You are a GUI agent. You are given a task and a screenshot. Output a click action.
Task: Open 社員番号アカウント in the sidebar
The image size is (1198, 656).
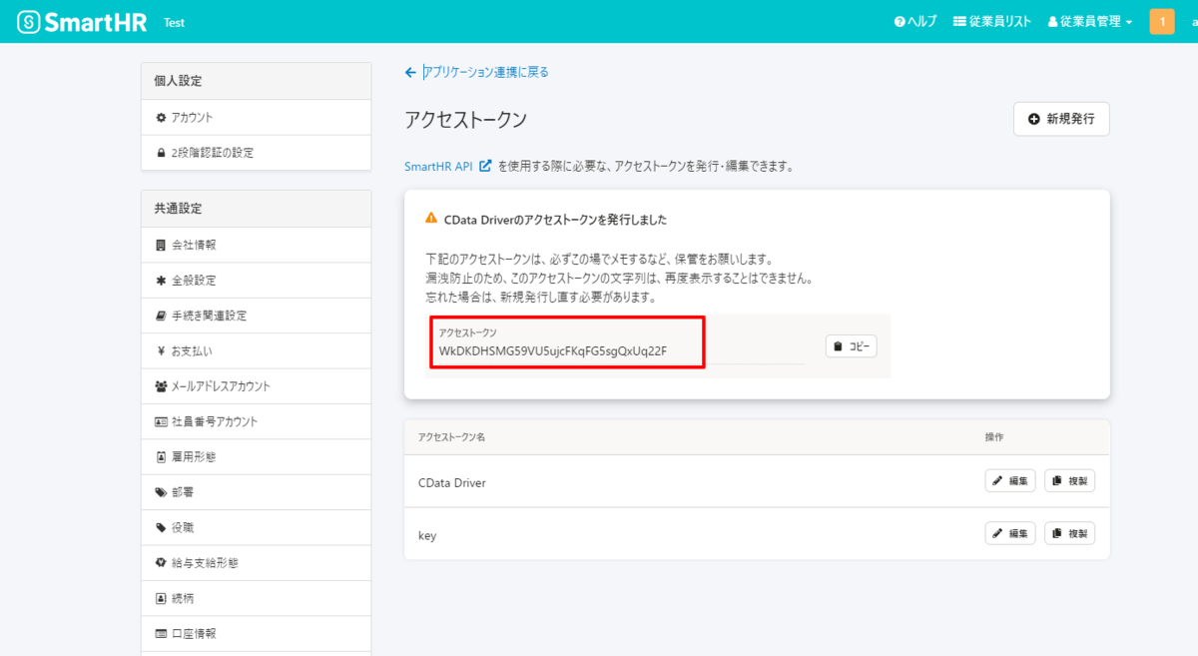[257, 421]
